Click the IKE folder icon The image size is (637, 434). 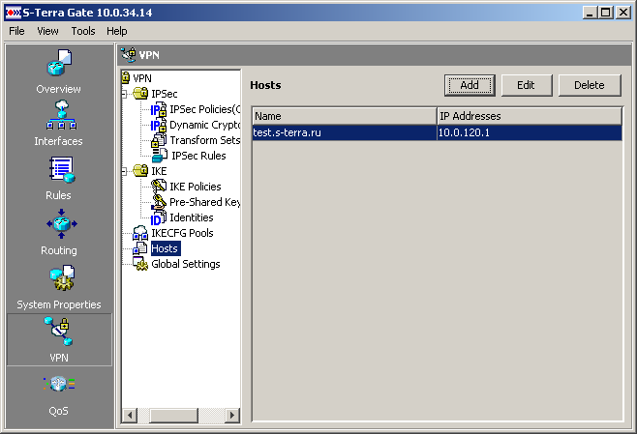pos(140,171)
